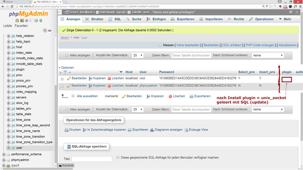The height and width of the screenshot is (170, 303).
Task: Check the lower Alles anzeigen checkbox
Action: [67, 109]
